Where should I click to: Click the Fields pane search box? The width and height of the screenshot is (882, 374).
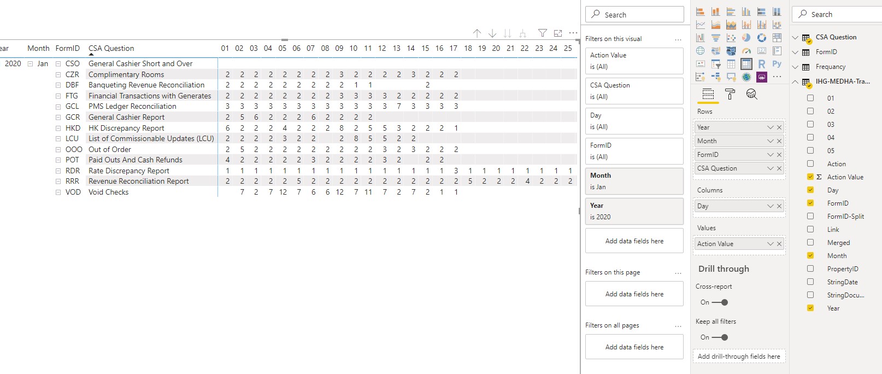click(x=837, y=14)
